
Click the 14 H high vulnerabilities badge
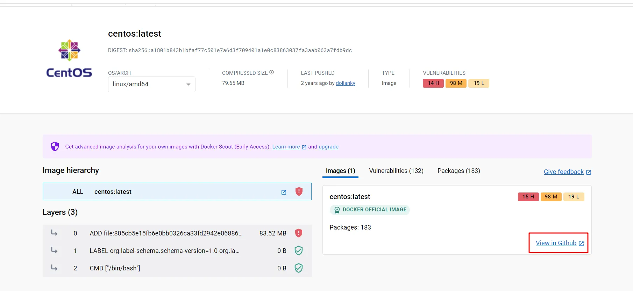click(433, 83)
